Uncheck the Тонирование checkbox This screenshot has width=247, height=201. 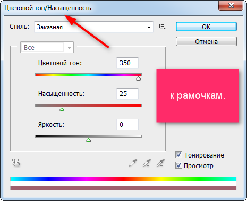[178, 155]
